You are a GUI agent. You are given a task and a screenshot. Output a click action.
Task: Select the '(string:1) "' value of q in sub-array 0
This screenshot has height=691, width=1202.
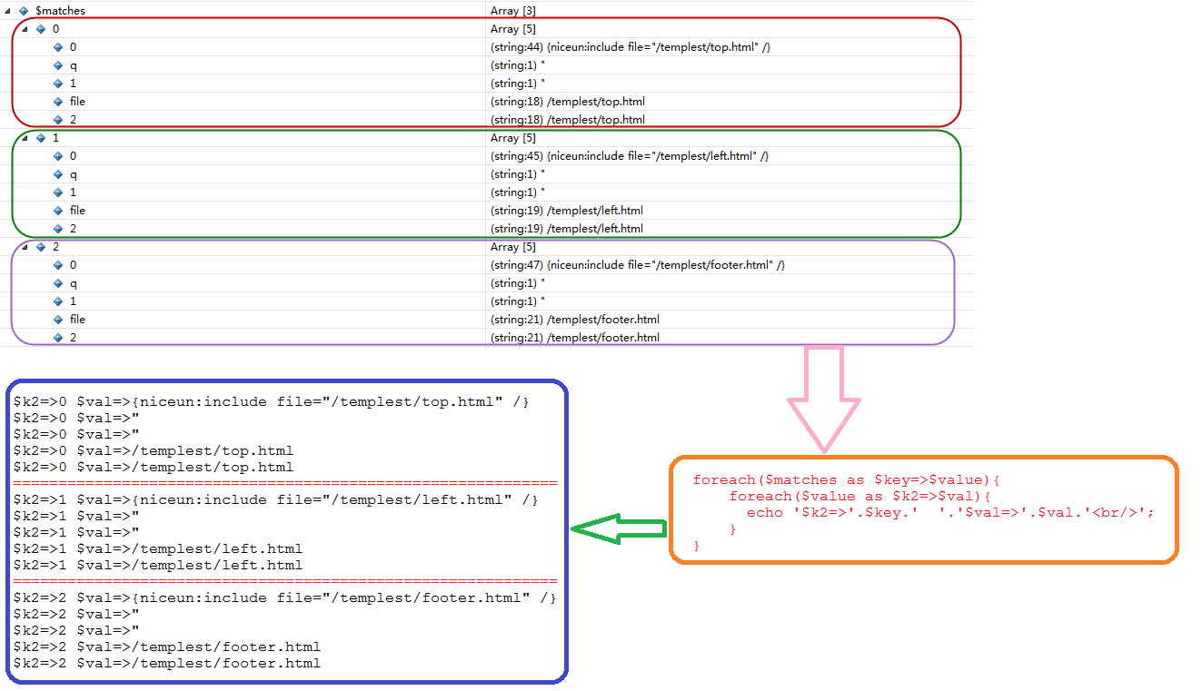click(518, 65)
